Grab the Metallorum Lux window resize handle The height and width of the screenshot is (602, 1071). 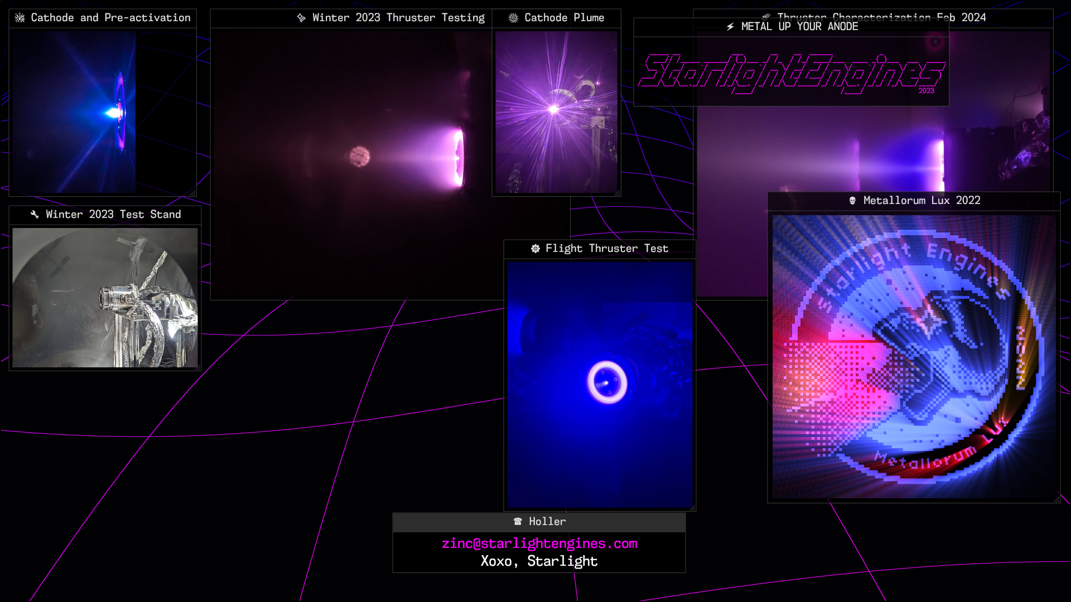[x=1056, y=499]
